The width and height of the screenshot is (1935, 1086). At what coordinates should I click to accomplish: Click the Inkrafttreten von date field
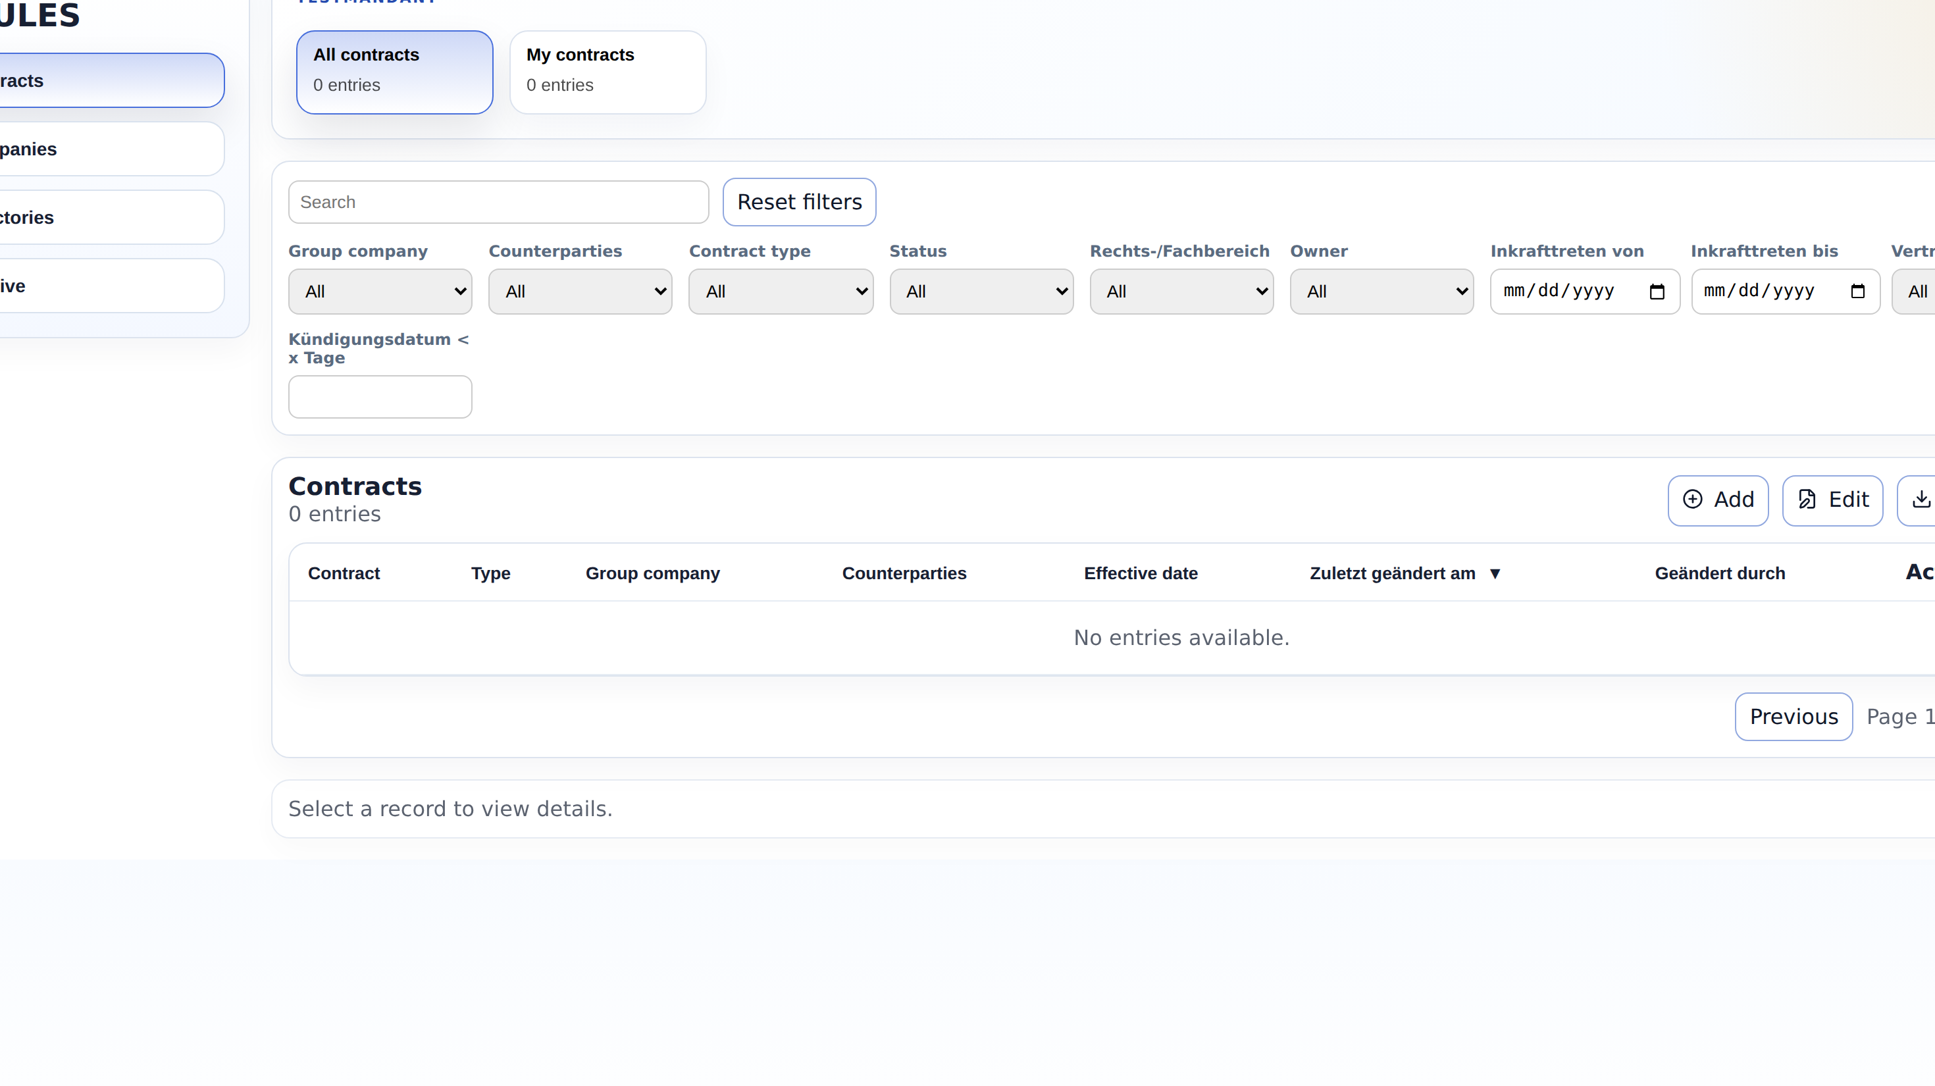[x=1585, y=292]
